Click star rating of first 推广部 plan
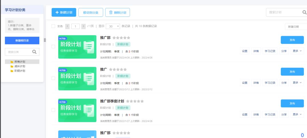The height and width of the screenshot is (138, 307). point(121,38)
